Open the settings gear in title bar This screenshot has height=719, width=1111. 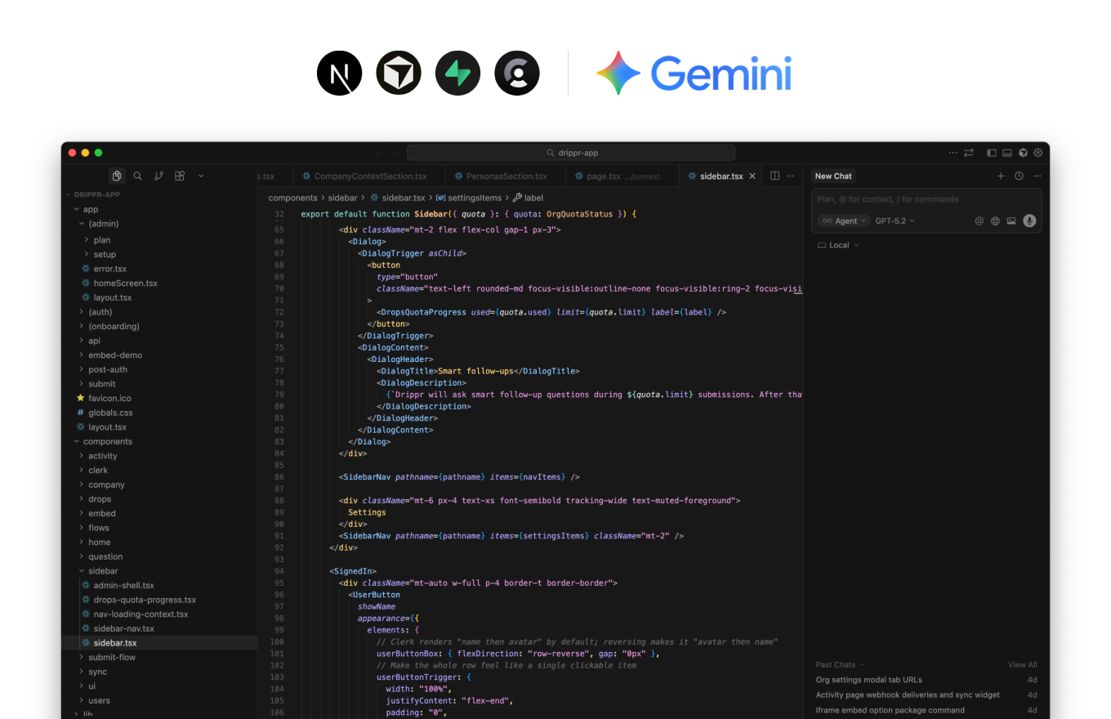(x=1038, y=153)
